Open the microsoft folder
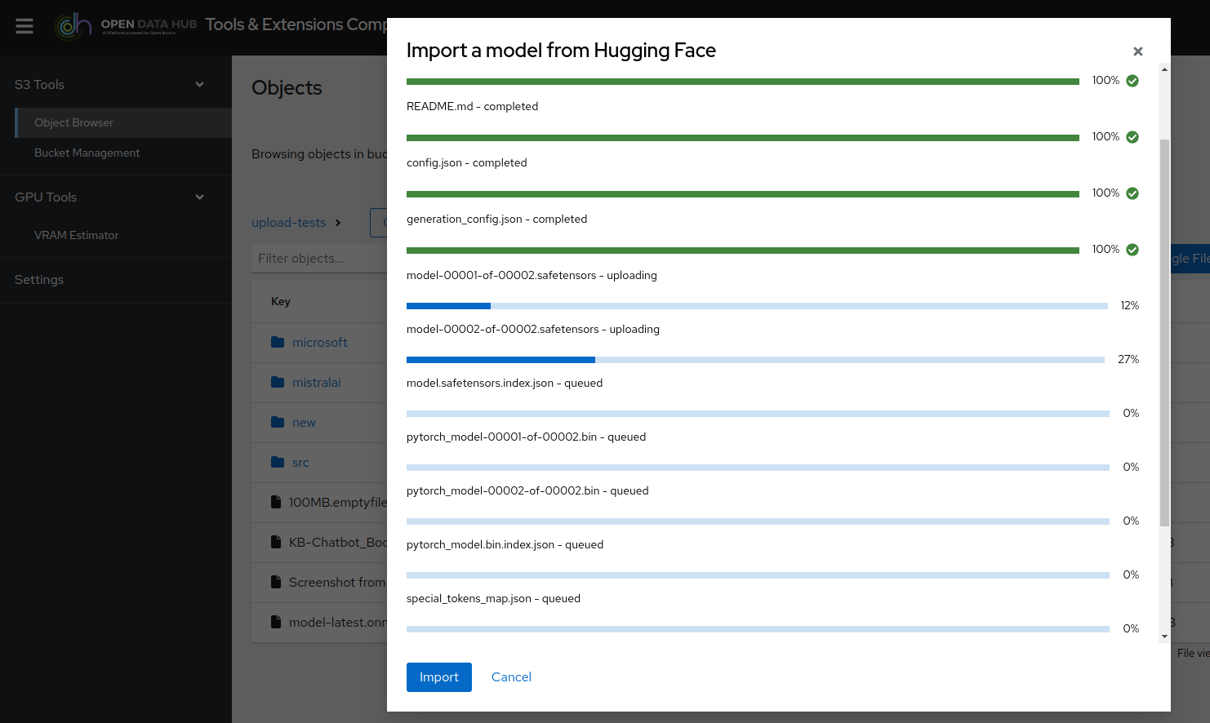 (x=320, y=342)
